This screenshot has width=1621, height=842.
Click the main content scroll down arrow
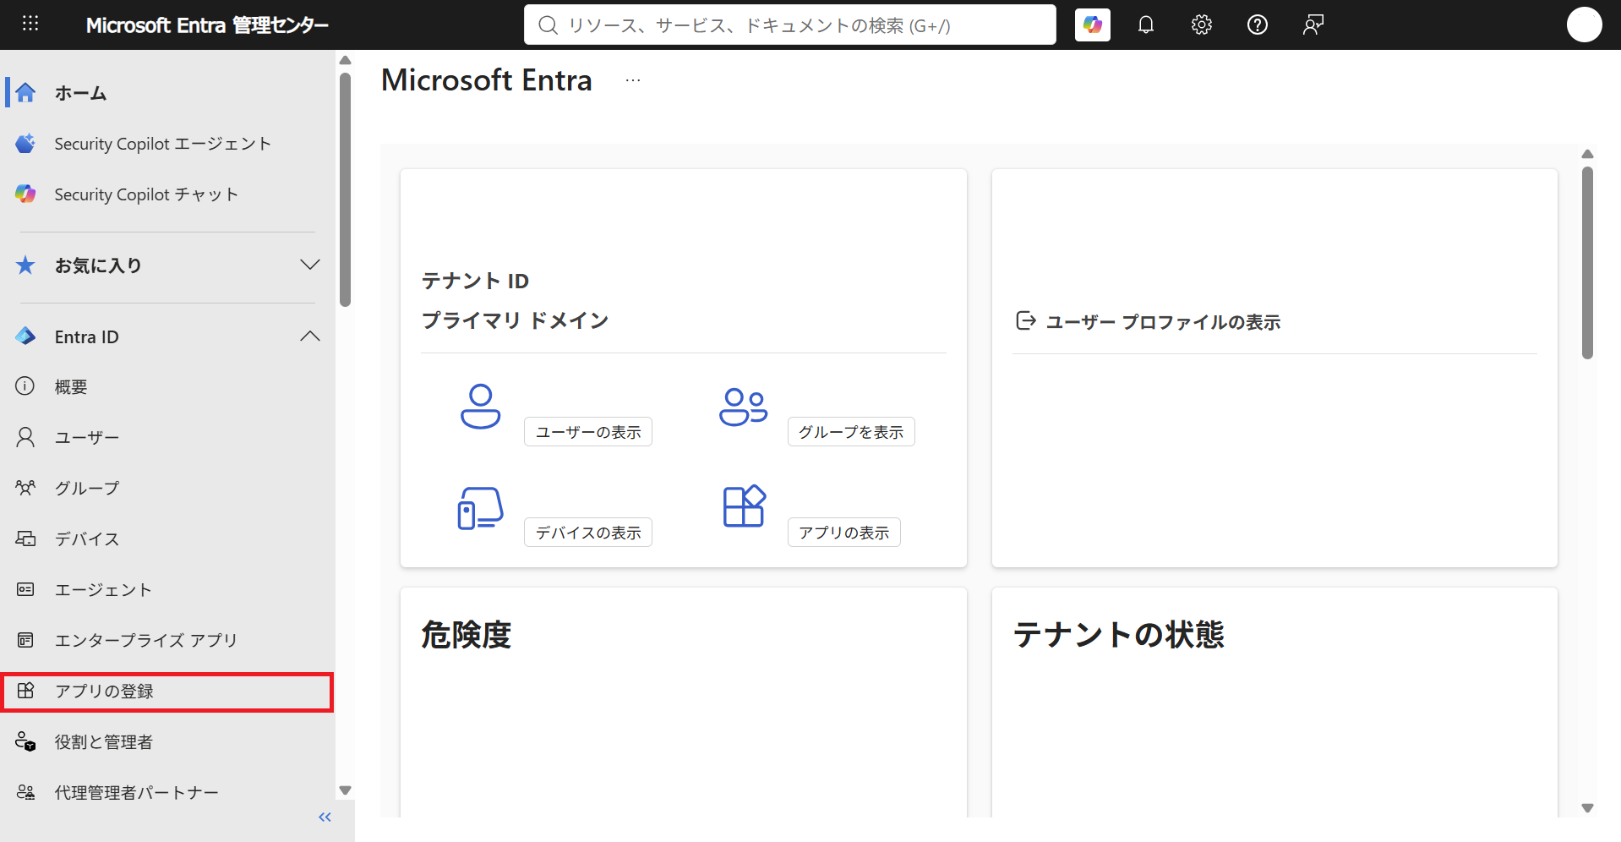pyautogui.click(x=1587, y=808)
